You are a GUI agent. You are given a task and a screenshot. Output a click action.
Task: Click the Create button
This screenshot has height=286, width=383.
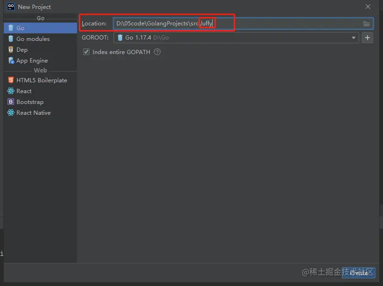point(358,273)
